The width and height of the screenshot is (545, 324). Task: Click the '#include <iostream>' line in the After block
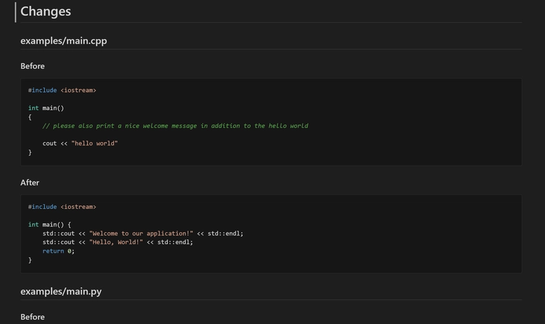click(62, 207)
